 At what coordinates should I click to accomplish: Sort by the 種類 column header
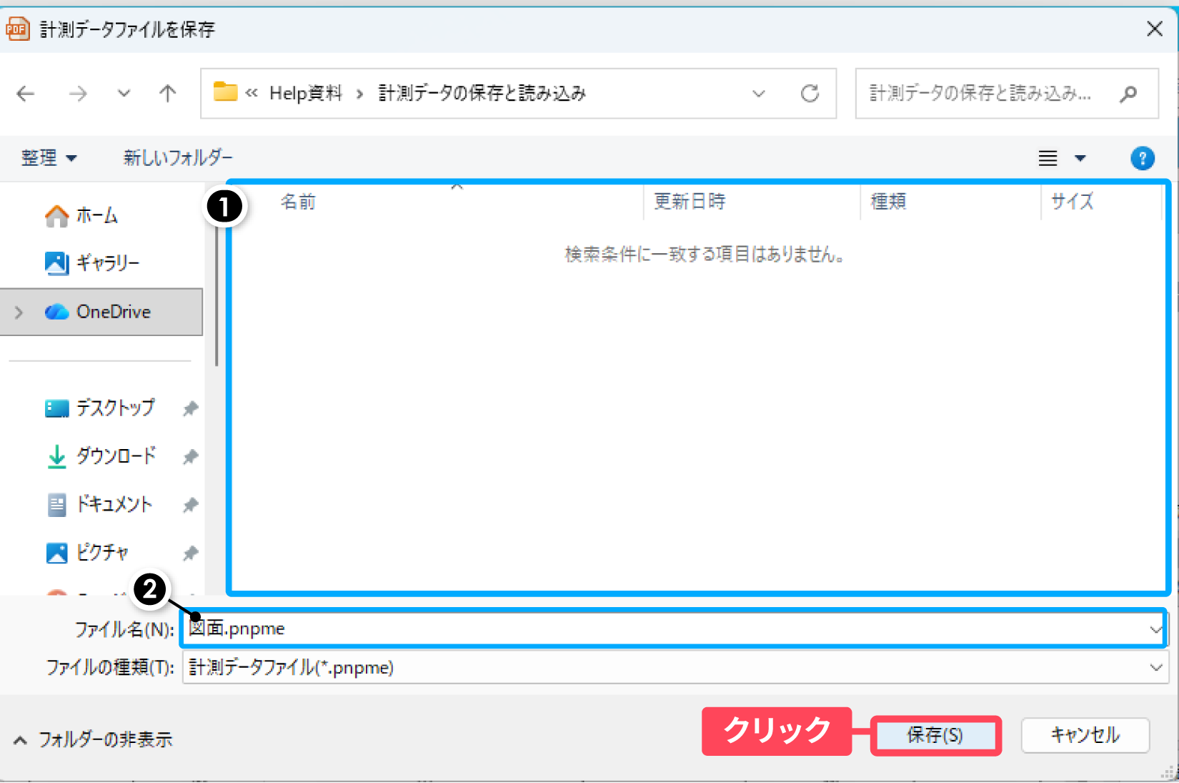pyautogui.click(x=888, y=202)
